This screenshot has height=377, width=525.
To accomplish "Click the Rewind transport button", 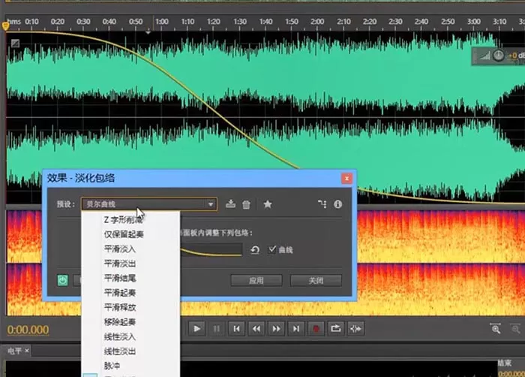I will (256, 329).
